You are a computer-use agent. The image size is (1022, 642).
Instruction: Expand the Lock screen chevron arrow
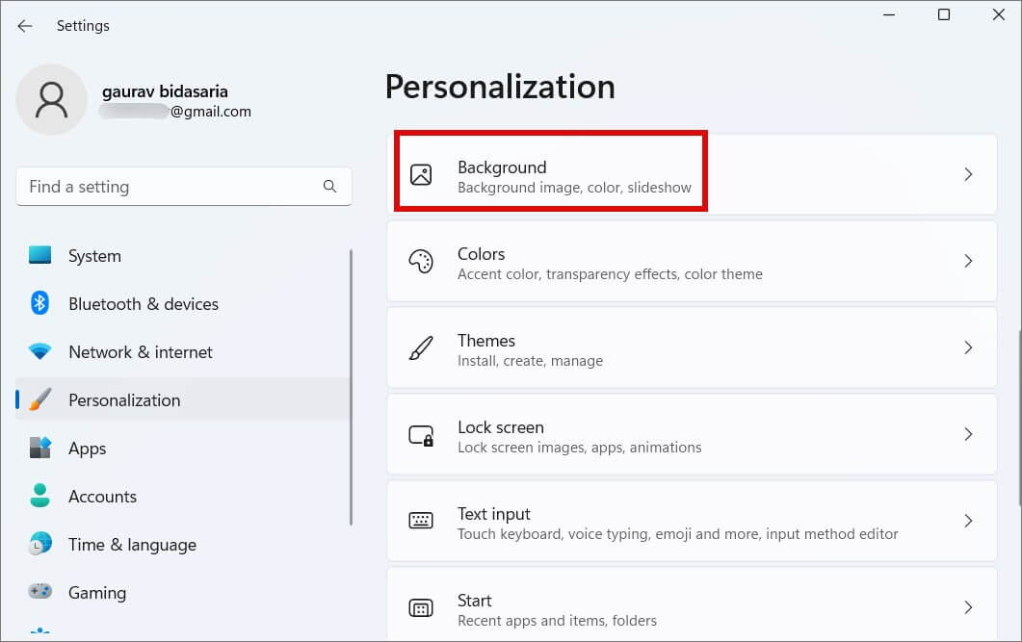pos(968,434)
